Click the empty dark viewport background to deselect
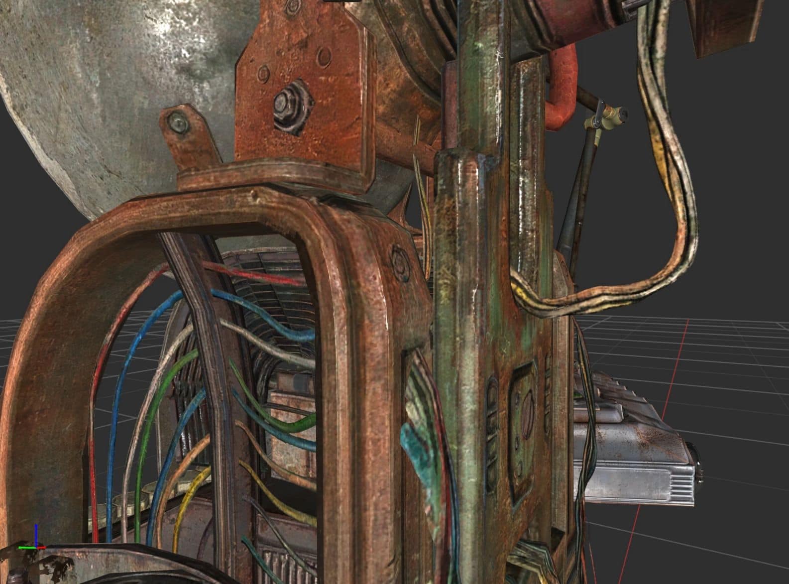The image size is (789, 584). (737, 199)
